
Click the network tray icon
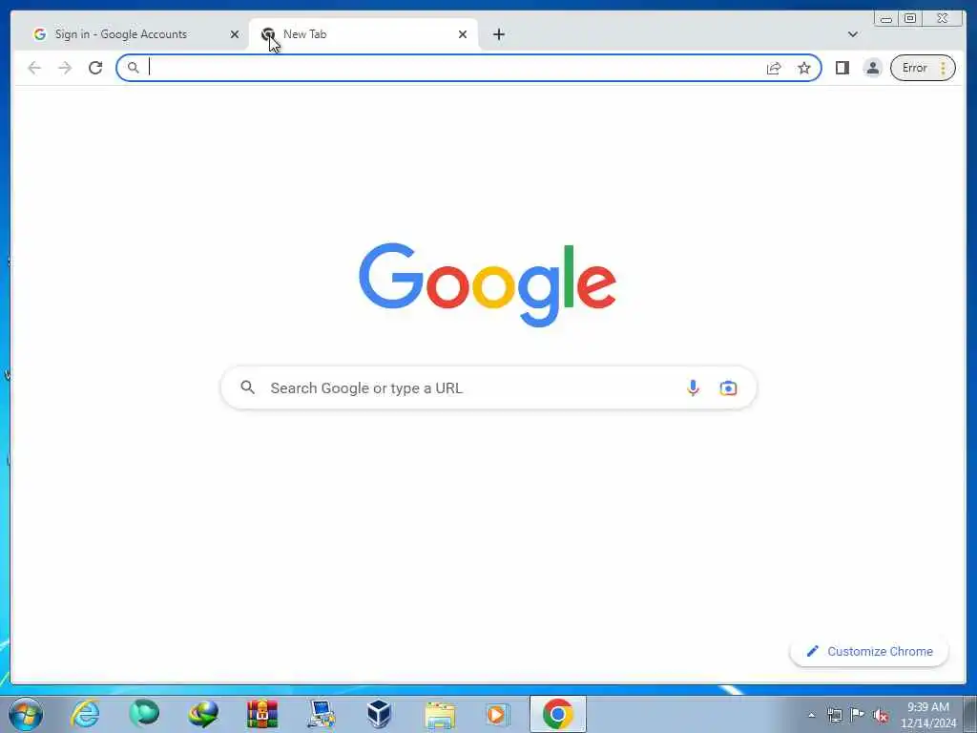[834, 715]
